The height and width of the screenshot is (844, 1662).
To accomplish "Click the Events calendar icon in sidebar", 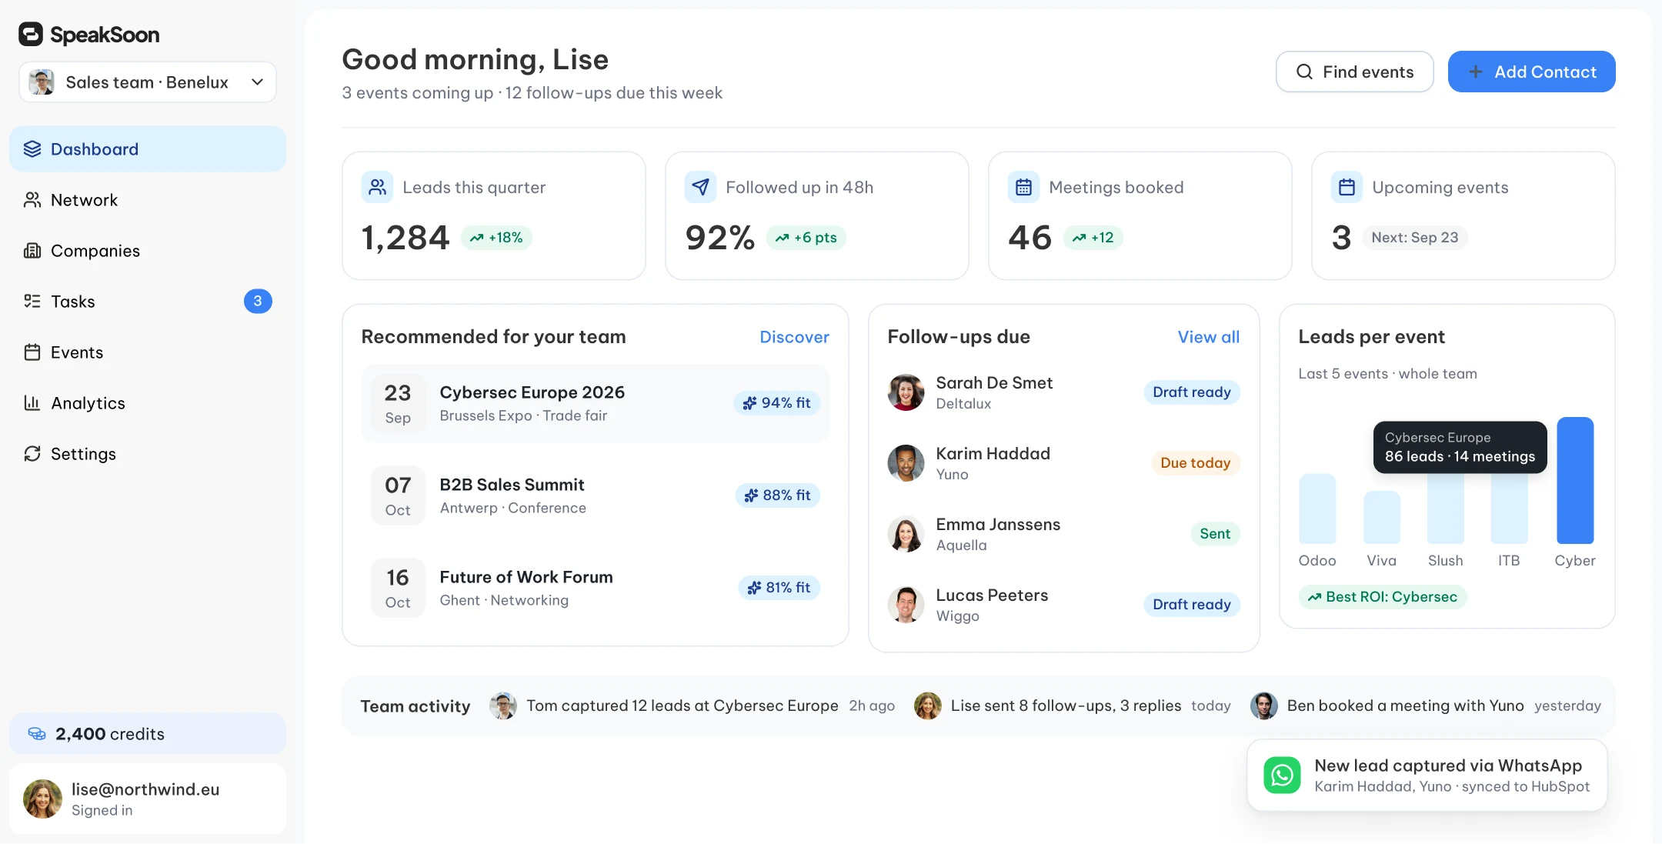I will tap(32, 352).
